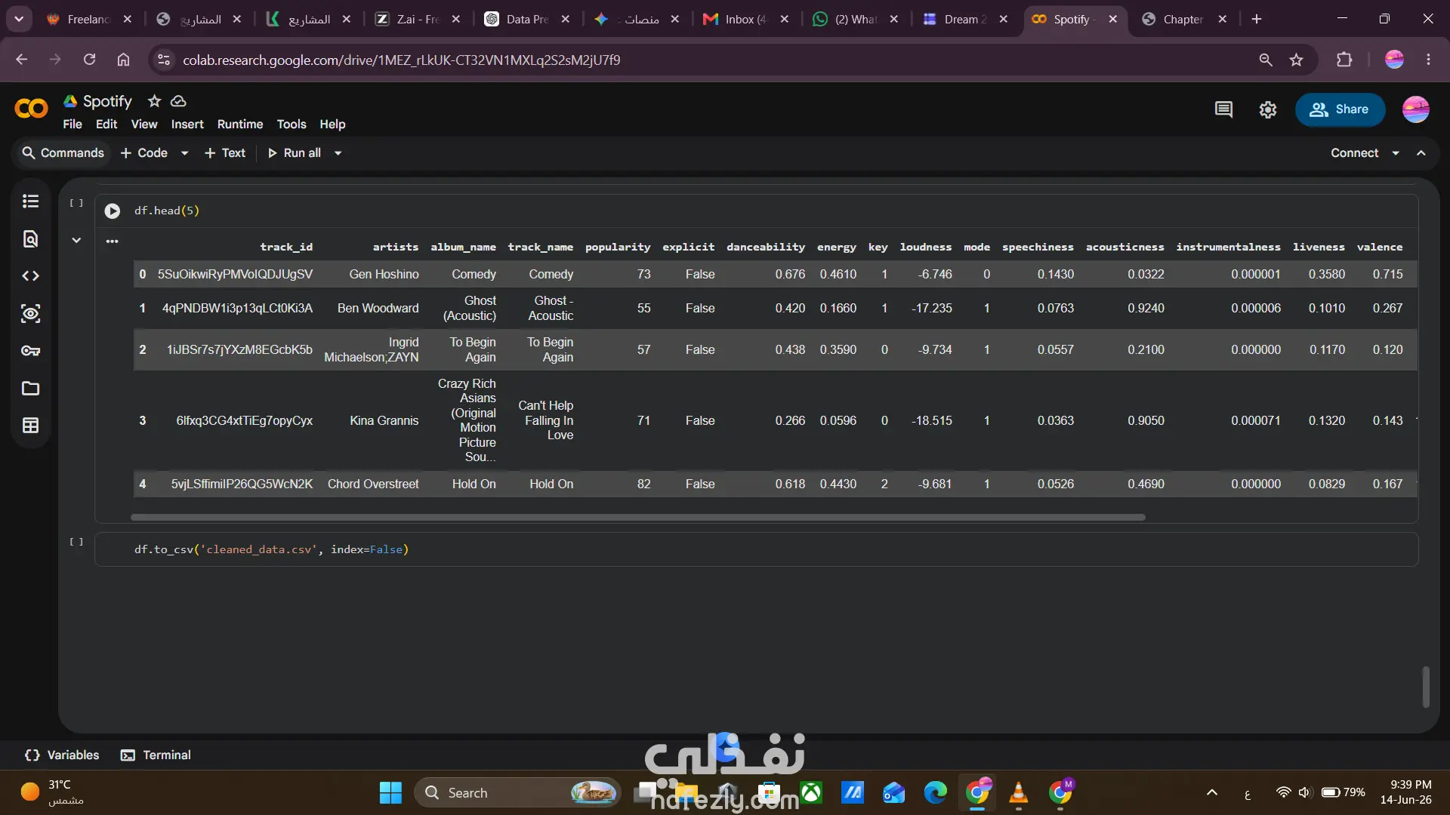Open the View menu
Viewport: 1450px width, 815px height.
144,125
